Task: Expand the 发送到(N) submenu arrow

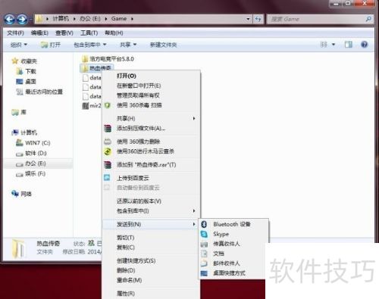Action: [x=194, y=224]
